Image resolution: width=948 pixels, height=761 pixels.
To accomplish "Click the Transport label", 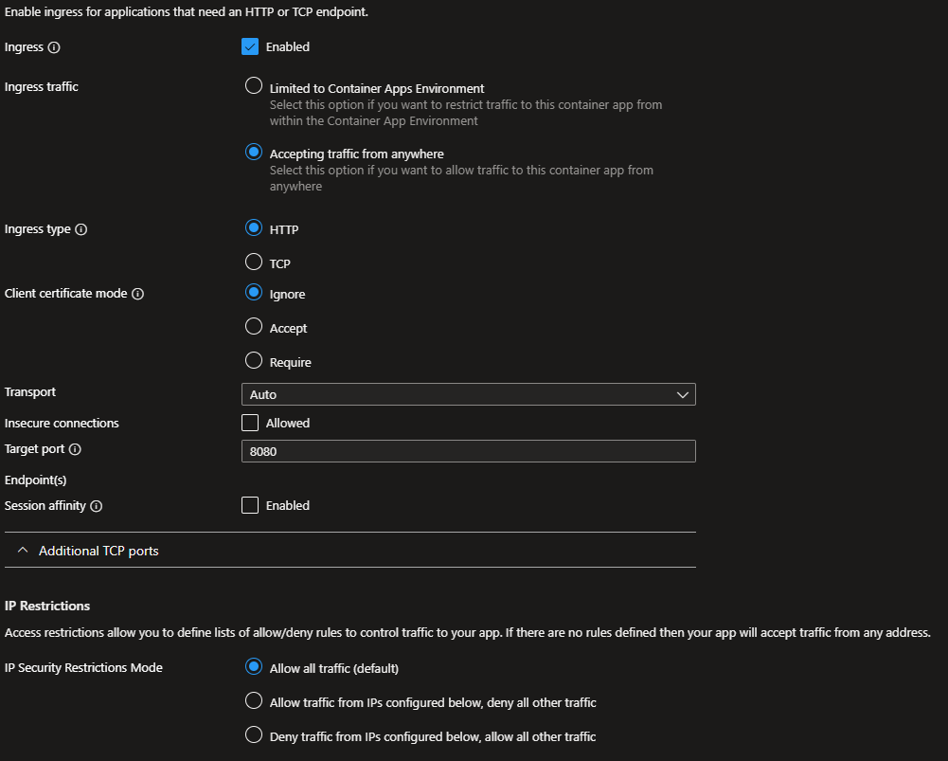I will (30, 391).
